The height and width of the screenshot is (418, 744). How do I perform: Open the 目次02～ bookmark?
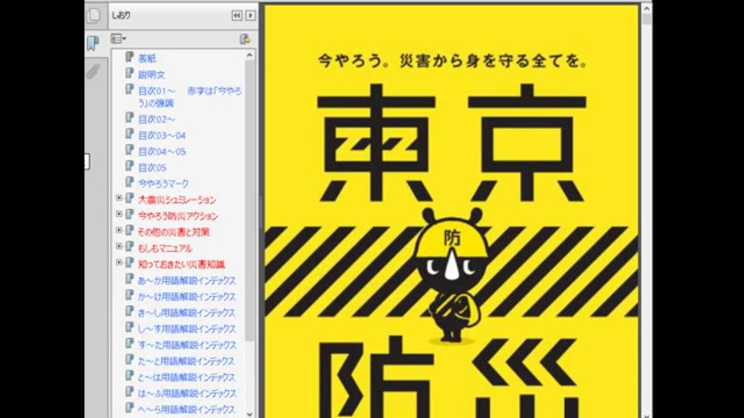(x=157, y=119)
